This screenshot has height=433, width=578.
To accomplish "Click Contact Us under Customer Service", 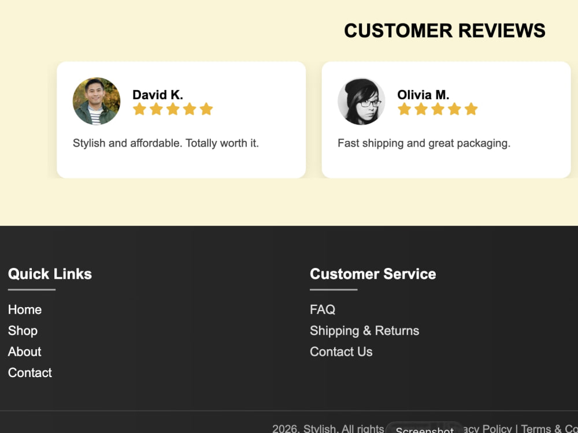I will coord(342,352).
